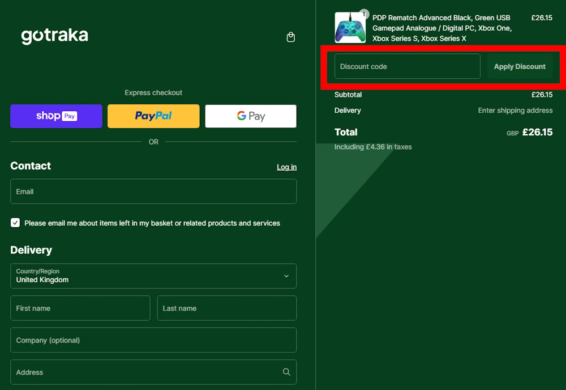Image resolution: width=566 pixels, height=390 pixels.
Task: Click the search icon in Address field
Action: coord(287,372)
